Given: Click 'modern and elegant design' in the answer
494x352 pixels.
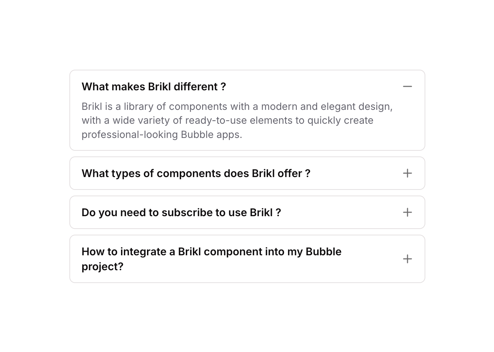Looking at the screenshot, I should tap(326, 107).
